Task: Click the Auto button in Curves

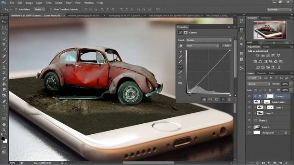Action: [226, 46]
